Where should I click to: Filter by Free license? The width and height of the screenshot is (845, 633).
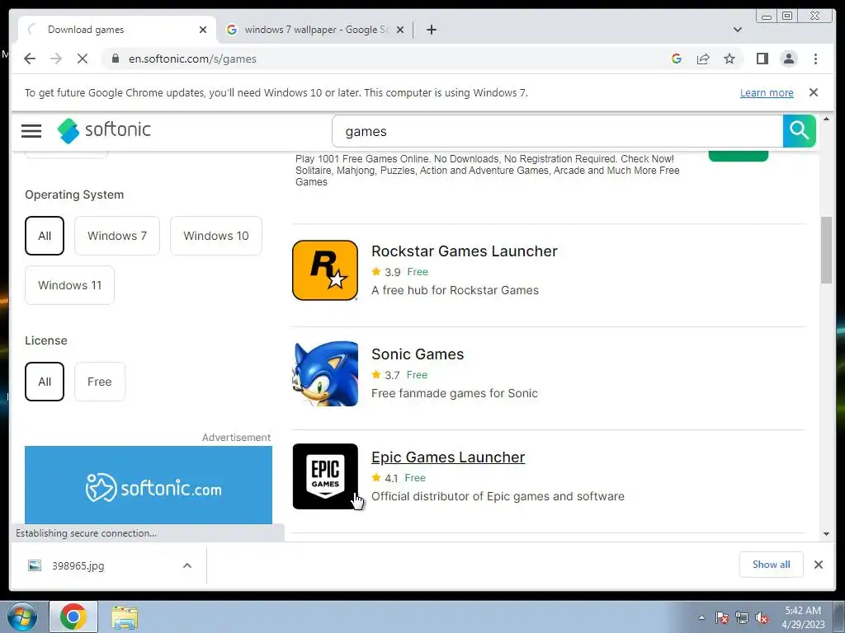pyautogui.click(x=100, y=382)
